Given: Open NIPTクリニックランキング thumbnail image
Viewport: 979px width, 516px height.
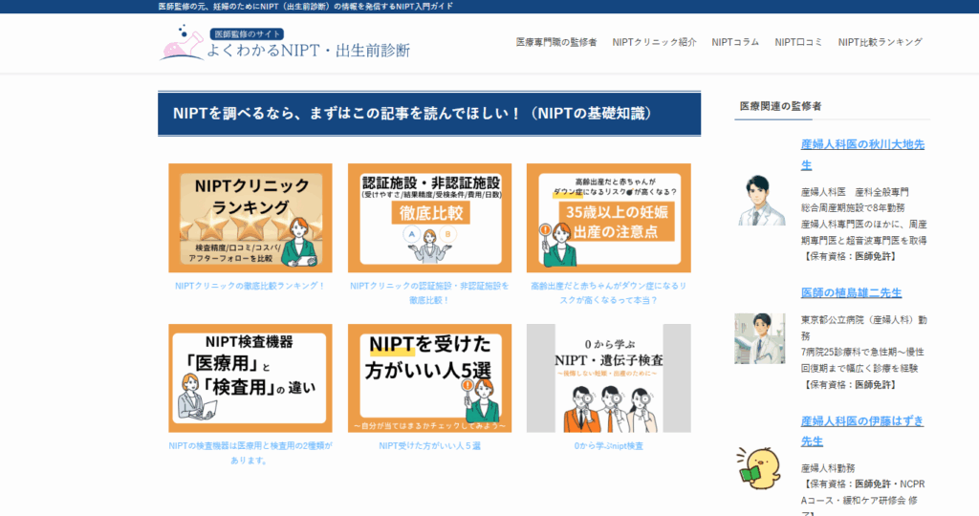Looking at the screenshot, I should [250, 218].
